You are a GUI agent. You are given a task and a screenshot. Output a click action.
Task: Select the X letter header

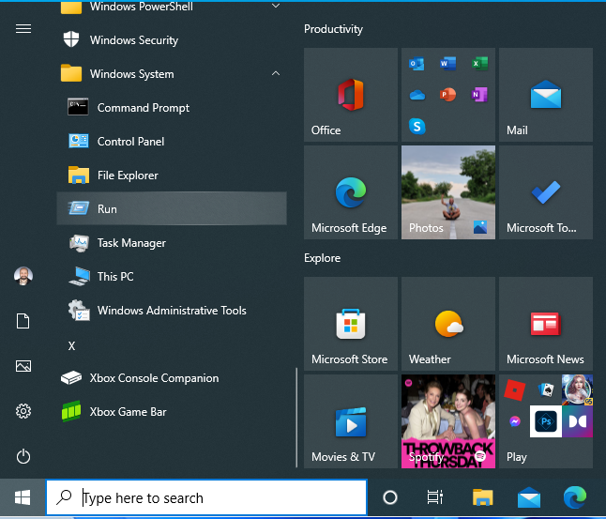click(71, 345)
